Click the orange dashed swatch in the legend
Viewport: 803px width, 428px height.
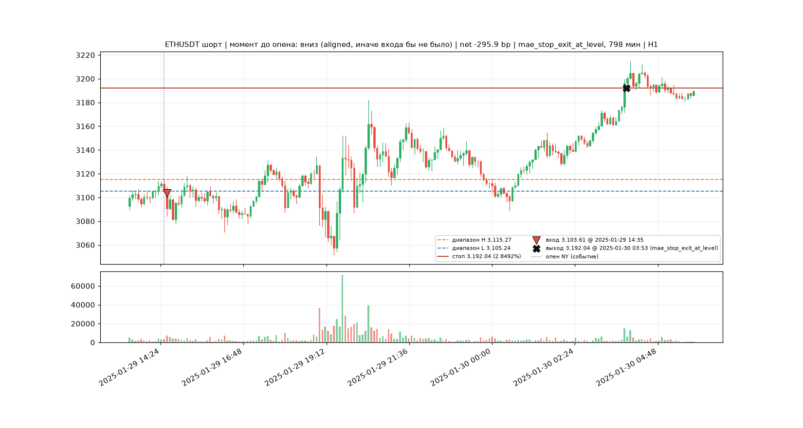443,240
